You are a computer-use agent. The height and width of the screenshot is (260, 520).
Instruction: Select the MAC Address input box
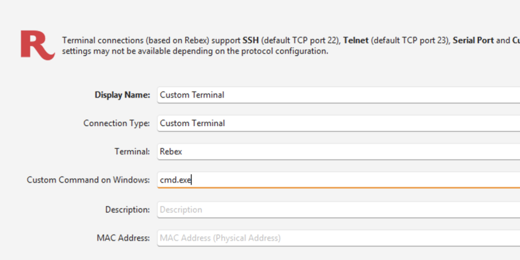(x=339, y=238)
